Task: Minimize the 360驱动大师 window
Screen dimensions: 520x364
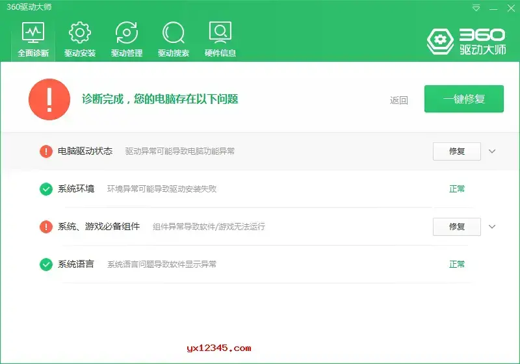Action: (493, 8)
